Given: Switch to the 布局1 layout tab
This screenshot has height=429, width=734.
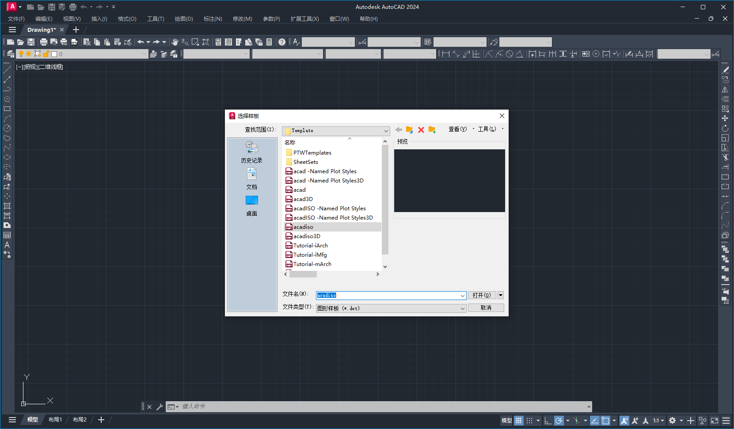Looking at the screenshot, I should 55,419.
